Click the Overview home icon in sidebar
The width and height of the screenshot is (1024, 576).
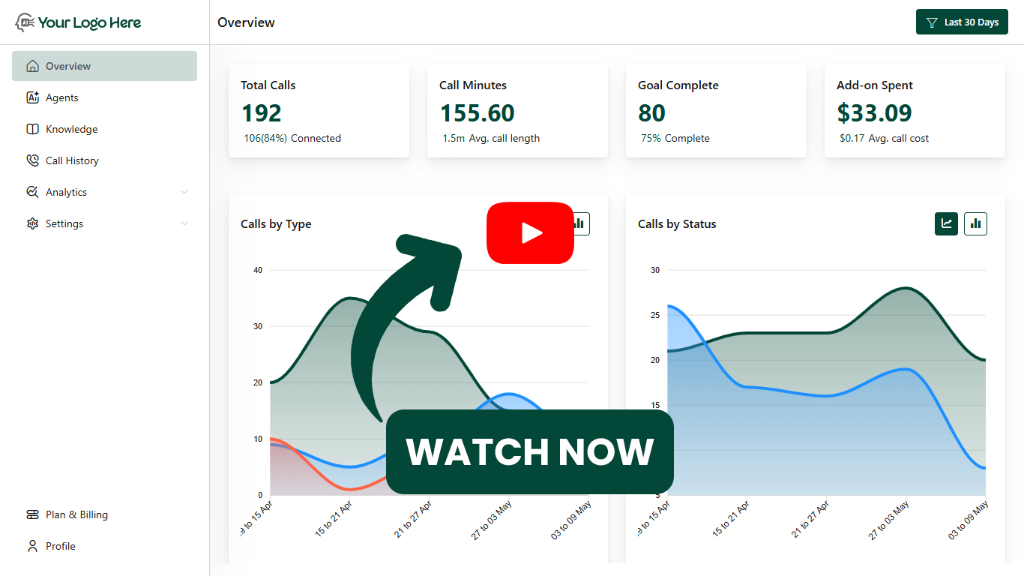32,66
